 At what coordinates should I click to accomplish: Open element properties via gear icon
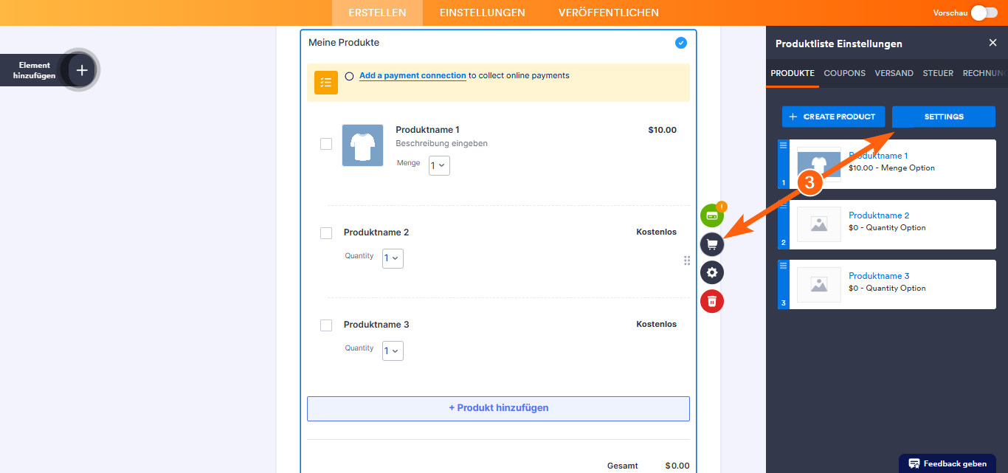pyautogui.click(x=712, y=272)
